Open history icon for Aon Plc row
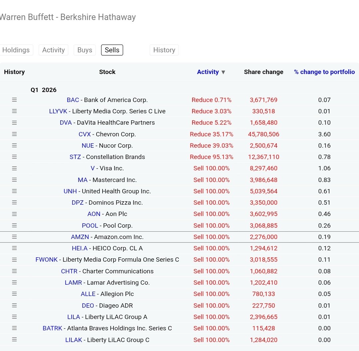The height and width of the screenshot is (351, 359). (14, 214)
